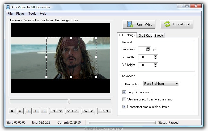This screenshot has height=131, width=208.
Task: Click the top-left crop handle
Action: pos(46,38)
